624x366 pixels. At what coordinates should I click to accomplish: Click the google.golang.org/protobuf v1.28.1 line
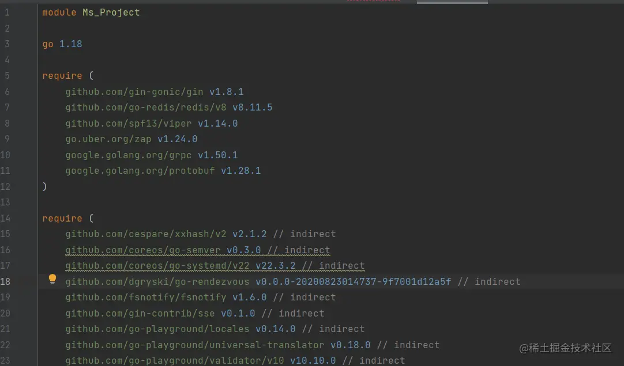click(x=163, y=171)
